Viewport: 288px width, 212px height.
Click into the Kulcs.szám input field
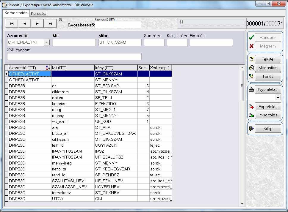point(177,42)
